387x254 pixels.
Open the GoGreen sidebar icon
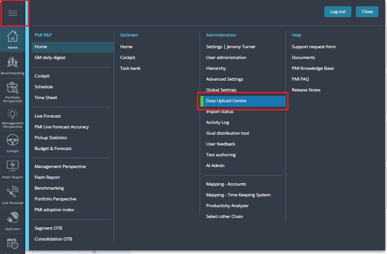coord(13,221)
